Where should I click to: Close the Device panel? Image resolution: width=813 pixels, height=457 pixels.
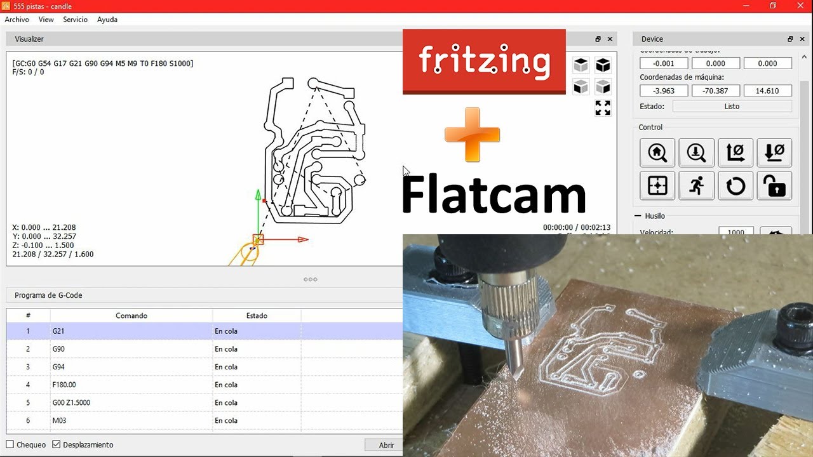pyautogui.click(x=802, y=39)
